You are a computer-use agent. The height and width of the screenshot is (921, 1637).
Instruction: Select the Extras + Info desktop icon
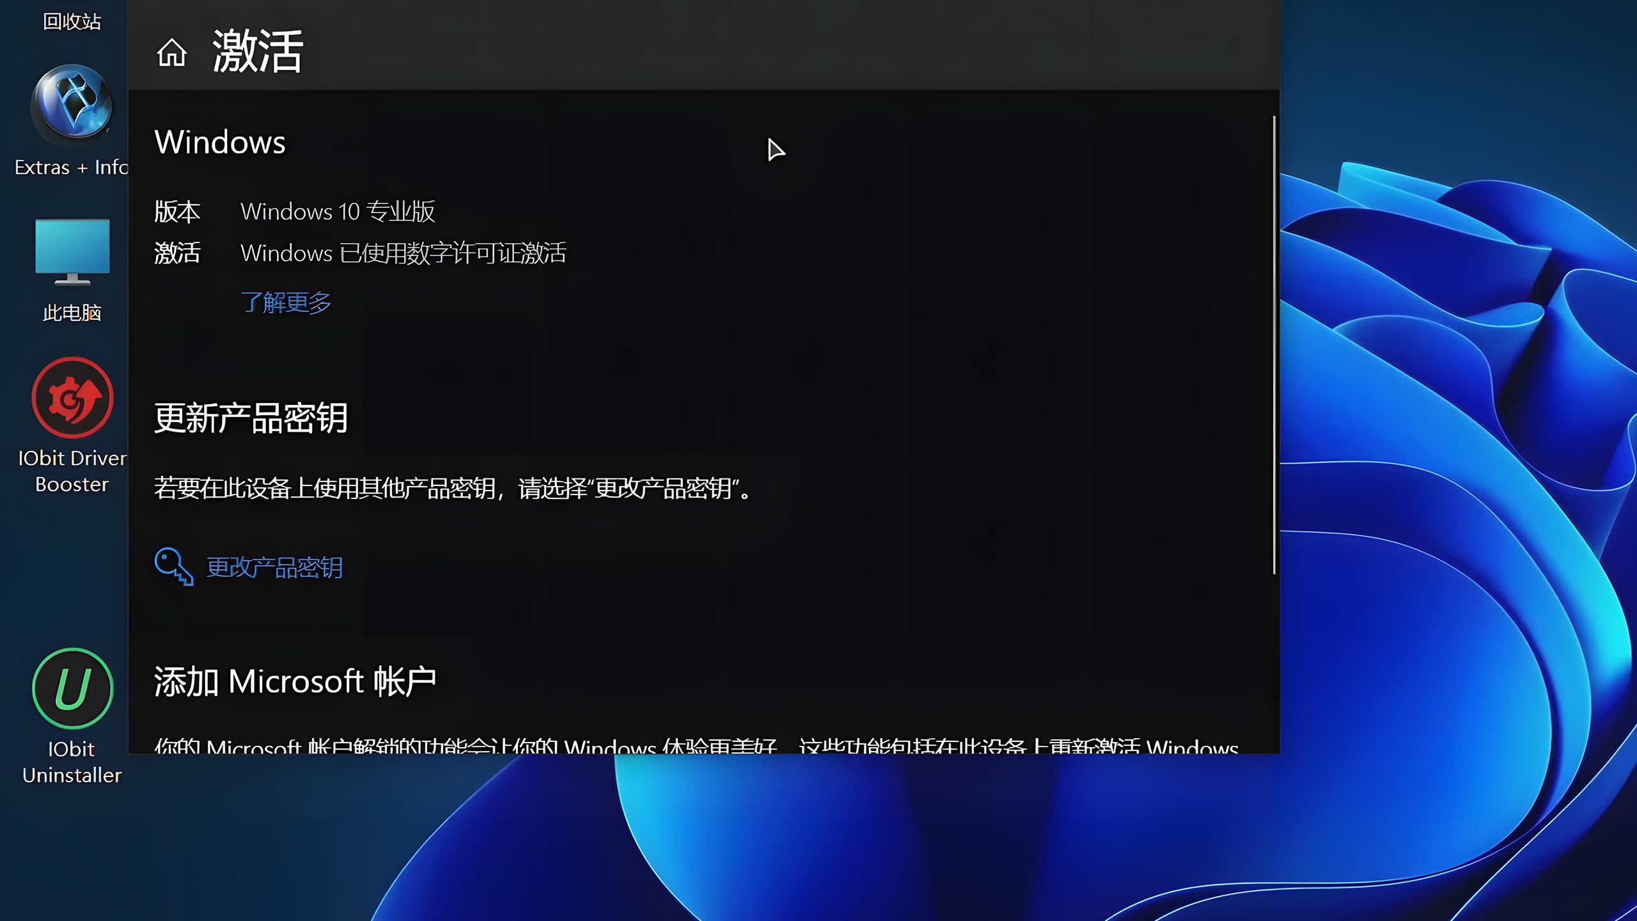tap(72, 120)
